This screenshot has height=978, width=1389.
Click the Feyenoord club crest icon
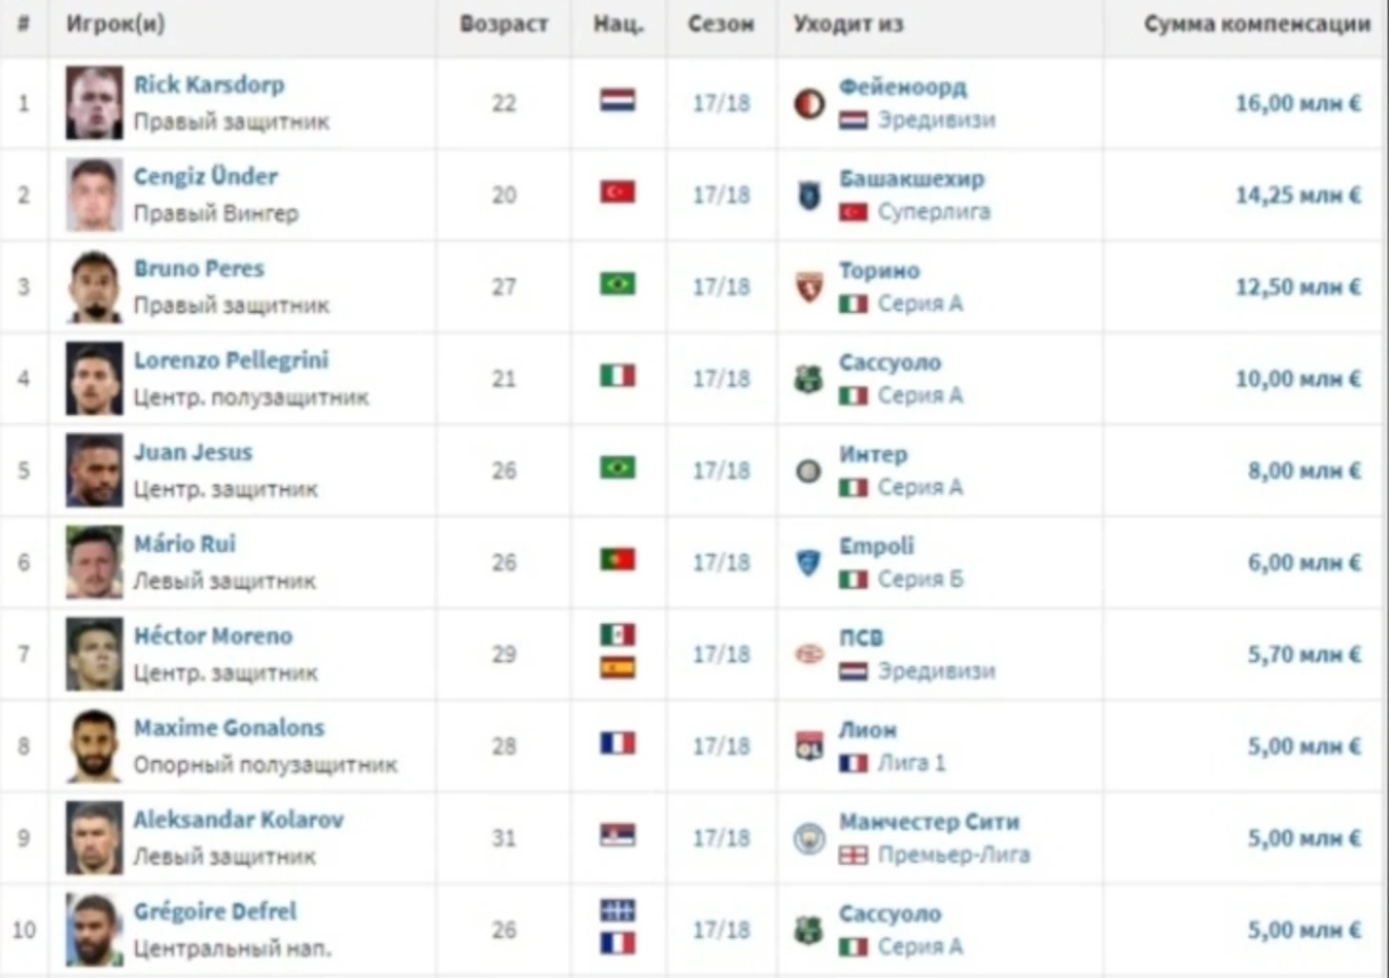809,103
